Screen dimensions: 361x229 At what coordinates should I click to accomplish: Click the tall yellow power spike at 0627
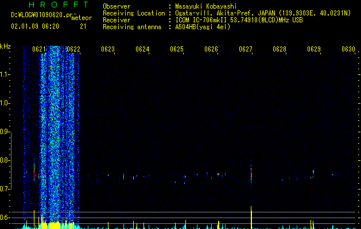pyautogui.click(x=251, y=218)
